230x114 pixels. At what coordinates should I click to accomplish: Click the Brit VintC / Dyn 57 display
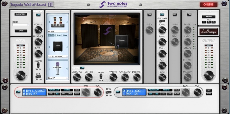tap(34, 92)
